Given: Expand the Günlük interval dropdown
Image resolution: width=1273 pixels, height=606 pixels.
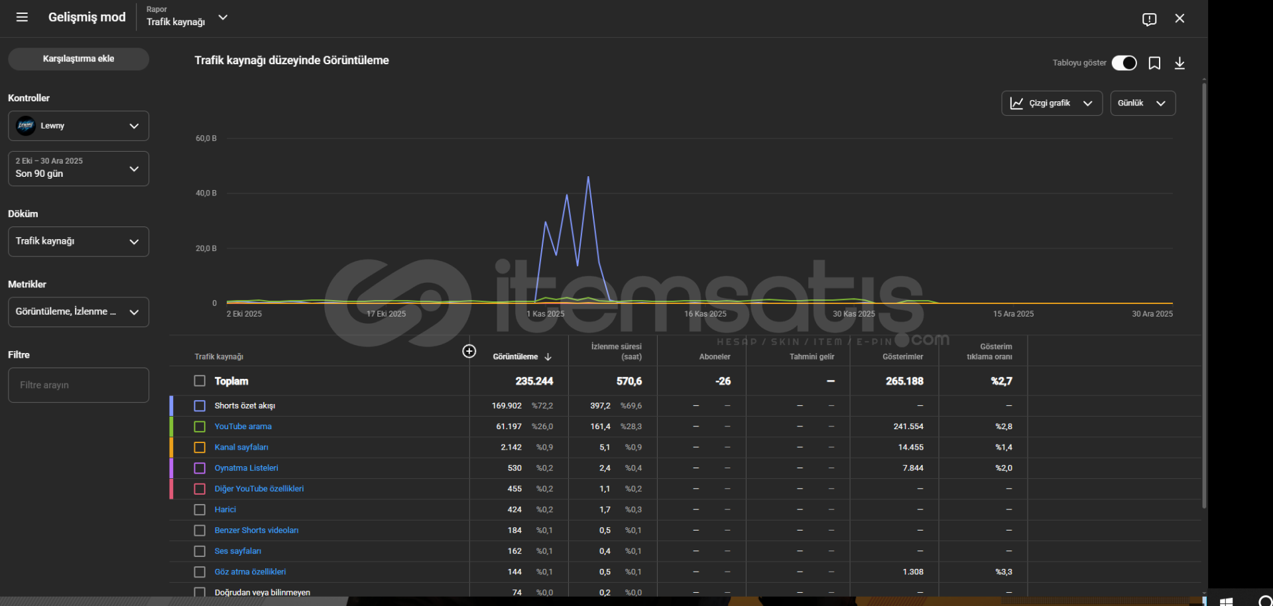Looking at the screenshot, I should pos(1142,103).
